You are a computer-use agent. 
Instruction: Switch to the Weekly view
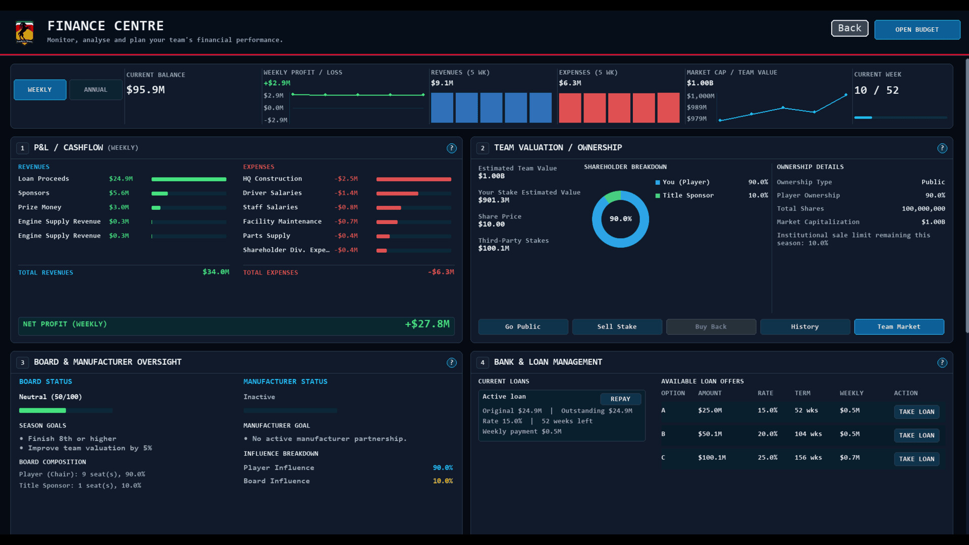pos(40,90)
